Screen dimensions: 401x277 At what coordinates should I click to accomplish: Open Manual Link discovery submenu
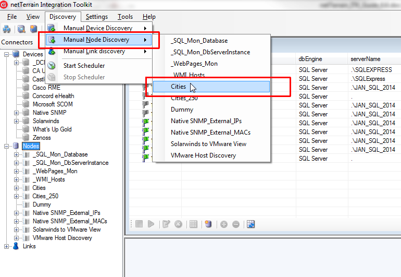tap(94, 51)
